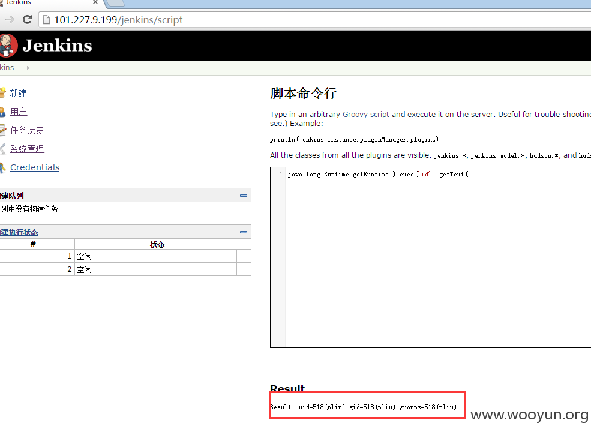The width and height of the screenshot is (594, 432).
Task: Open the 任务历史 link
Action: [27, 130]
